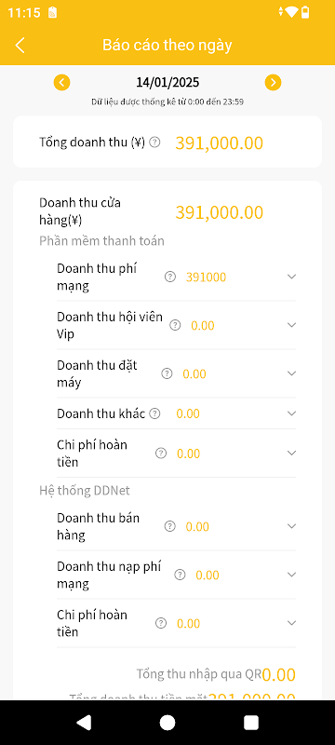Open help icon for Doanh thu nạp phí mạng
Image resolution: width=335 pixels, height=745 pixels.
[180, 575]
